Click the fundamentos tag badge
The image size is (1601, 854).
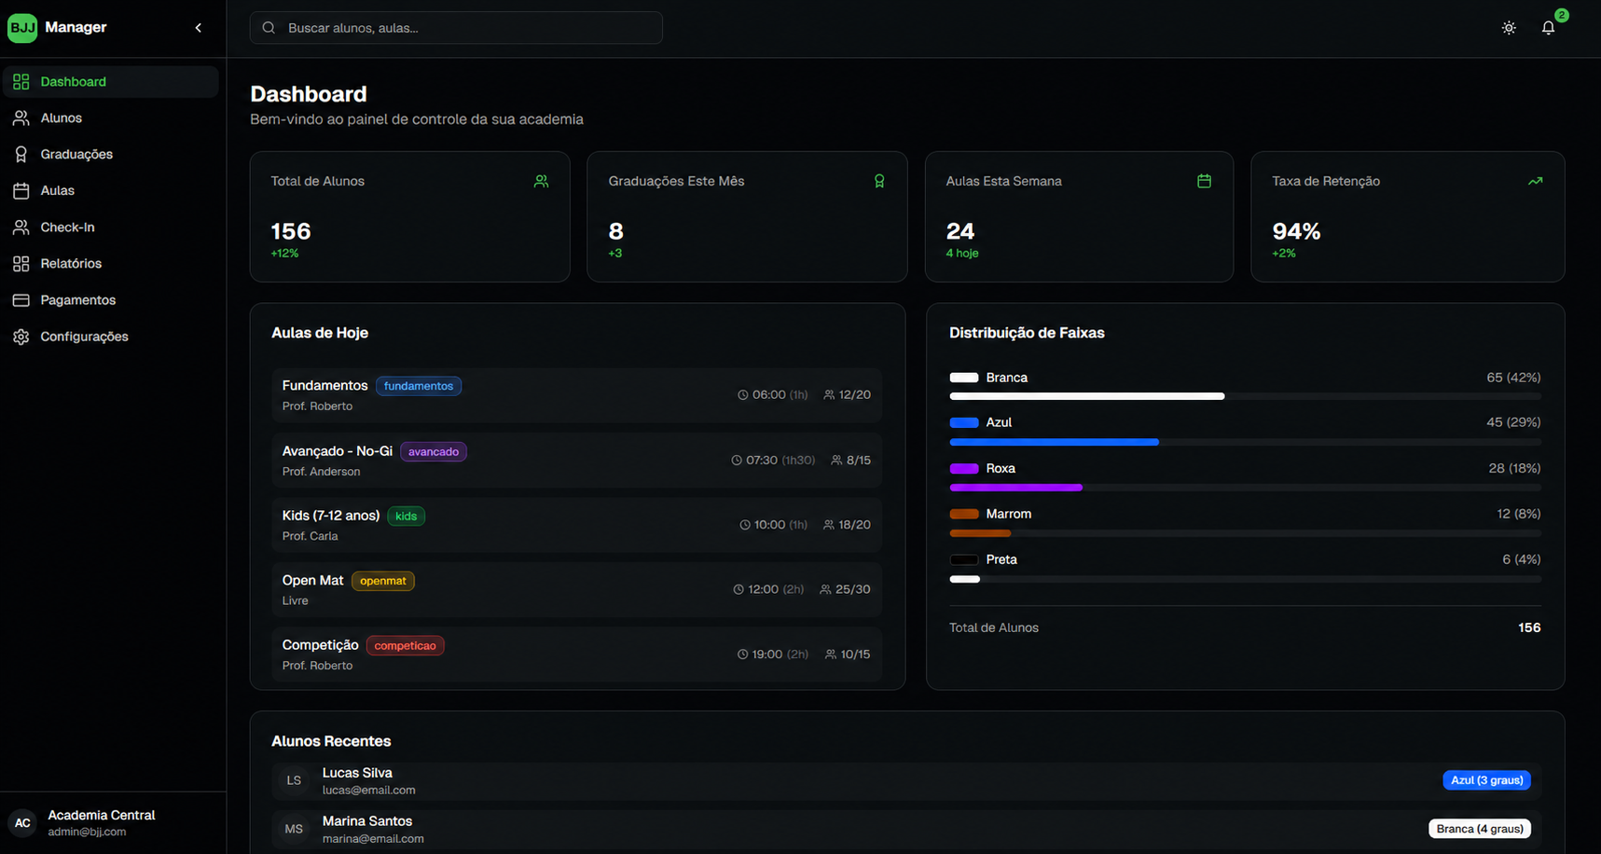pos(419,386)
